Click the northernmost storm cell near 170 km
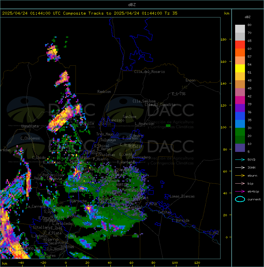 tap(53, 52)
